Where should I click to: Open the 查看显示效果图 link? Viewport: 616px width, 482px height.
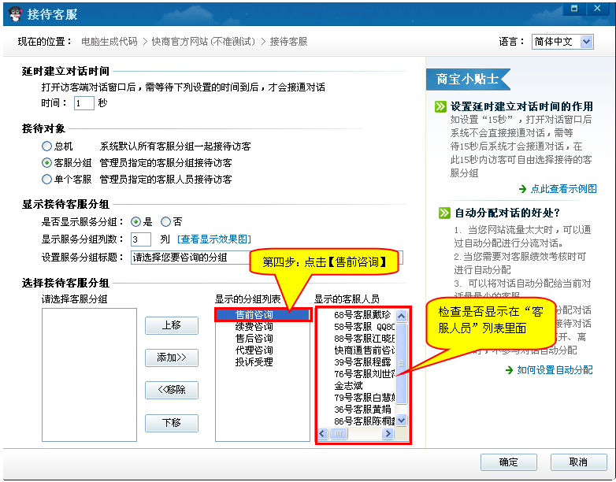click(215, 239)
